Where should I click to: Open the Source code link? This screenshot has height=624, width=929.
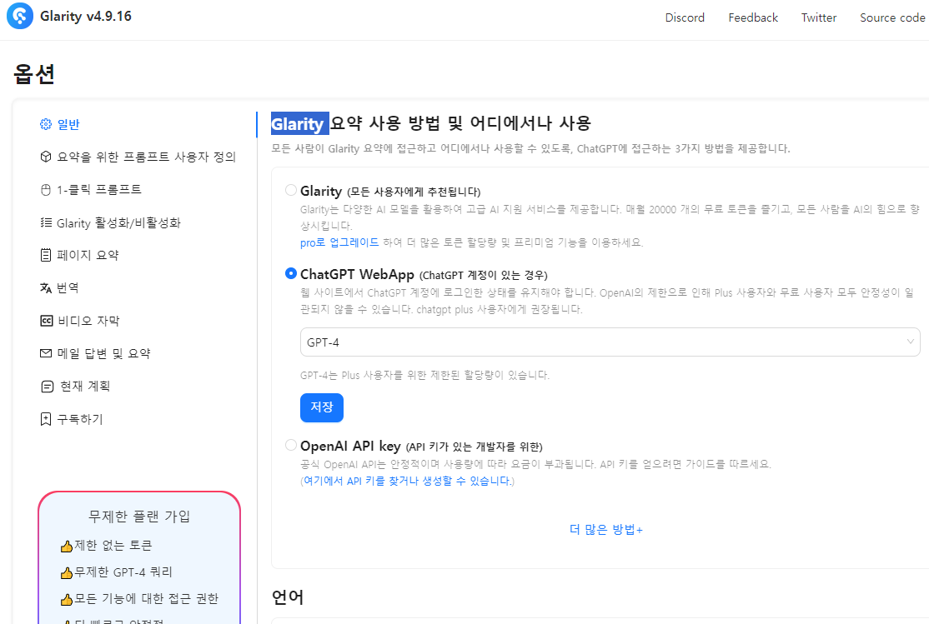(892, 17)
